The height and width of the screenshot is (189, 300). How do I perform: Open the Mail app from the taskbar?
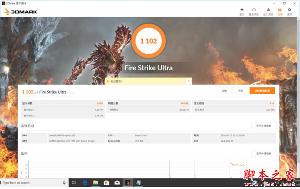click(117, 183)
